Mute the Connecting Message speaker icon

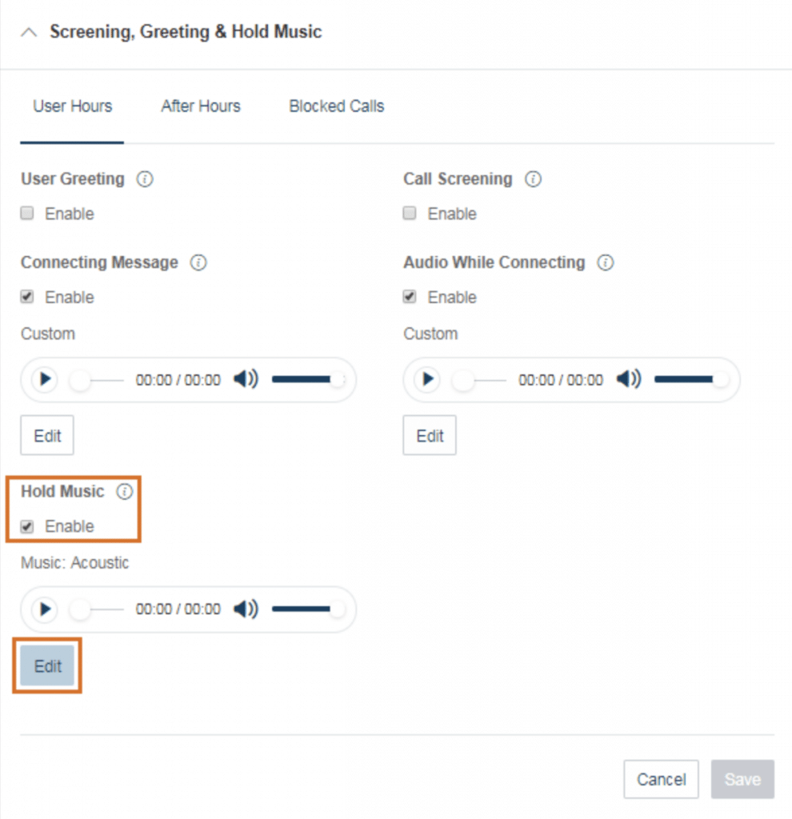point(245,379)
